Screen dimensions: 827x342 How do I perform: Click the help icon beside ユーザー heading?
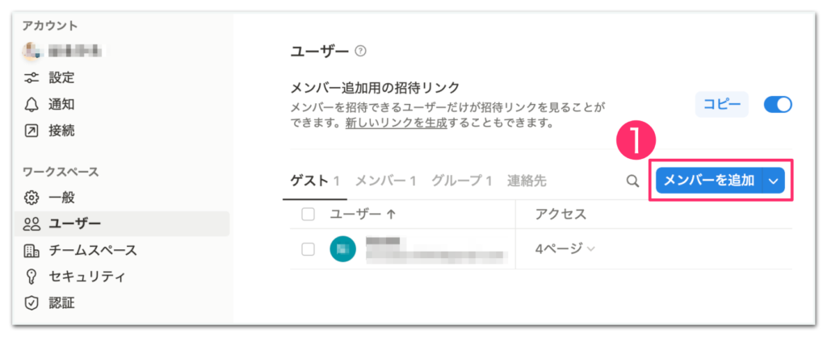(361, 51)
